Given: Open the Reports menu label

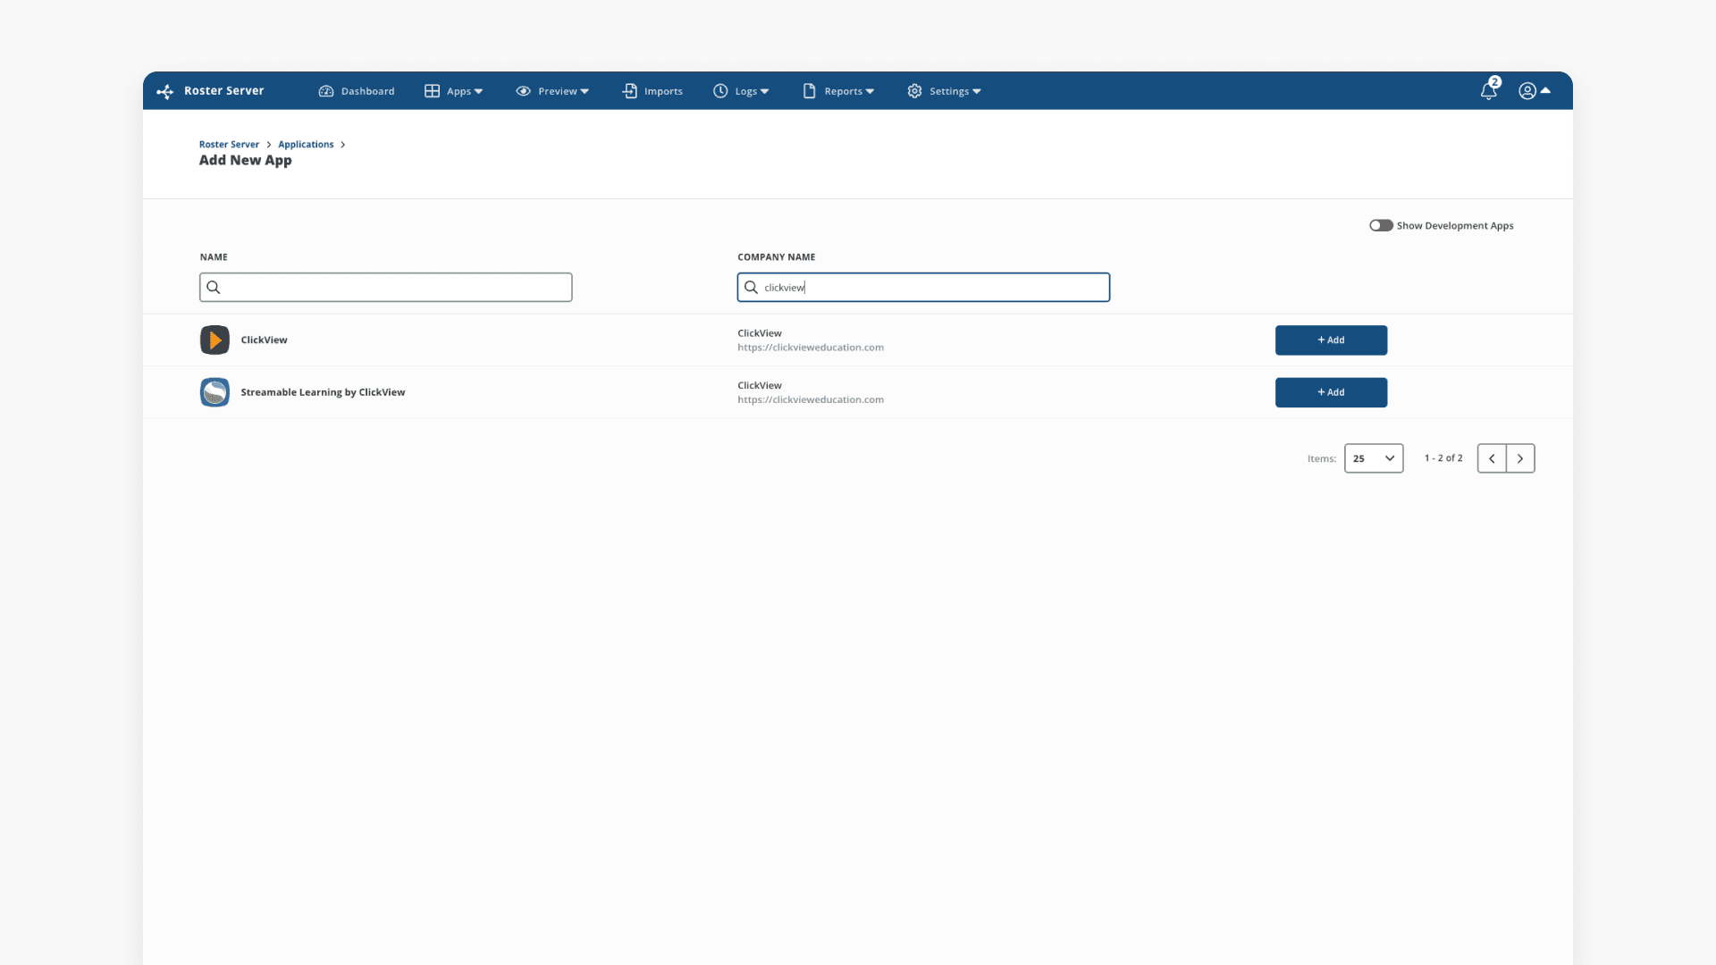Looking at the screenshot, I should (x=844, y=91).
